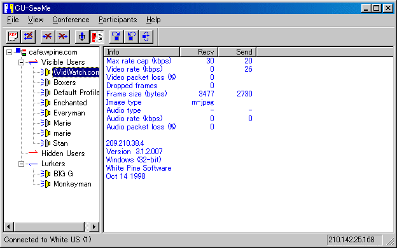397x248 pixels.
Task: Click the REF reflector list toolbar icon
Action: tap(13, 37)
